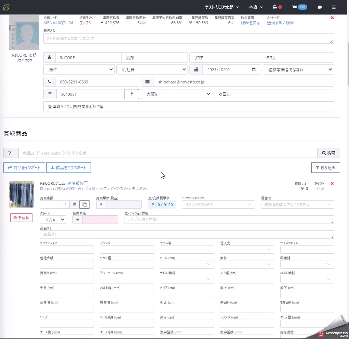
Task: Focus the ブランド input field
Action: click(x=127, y=249)
